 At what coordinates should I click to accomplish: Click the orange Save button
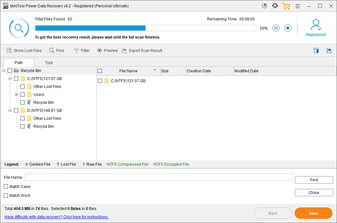pyautogui.click(x=313, y=213)
